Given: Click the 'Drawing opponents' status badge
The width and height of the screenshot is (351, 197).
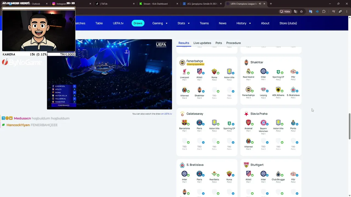Looking at the screenshot, I should (196, 64).
